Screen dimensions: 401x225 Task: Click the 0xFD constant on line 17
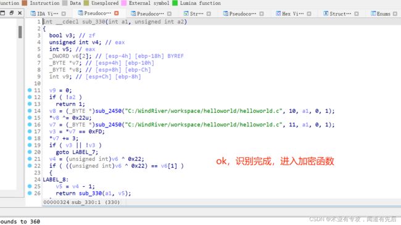coord(96,131)
